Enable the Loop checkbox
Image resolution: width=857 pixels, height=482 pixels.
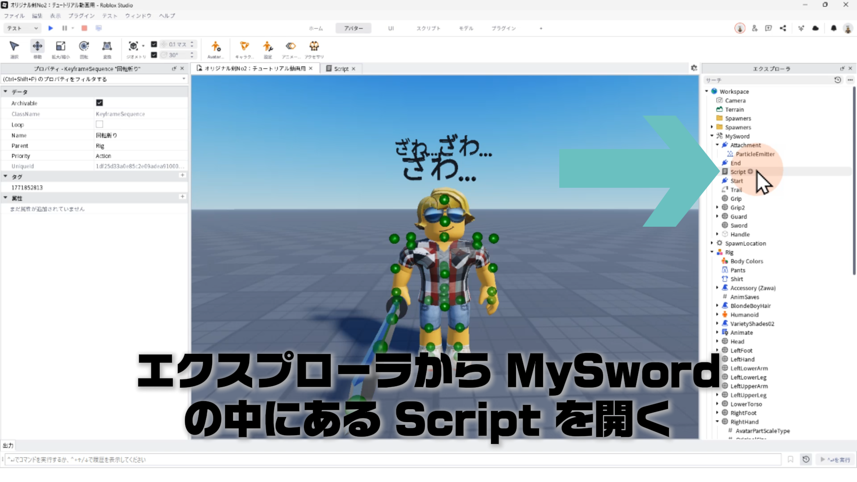point(100,125)
